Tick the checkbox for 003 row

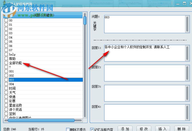pyautogui.click(x=6, y=80)
